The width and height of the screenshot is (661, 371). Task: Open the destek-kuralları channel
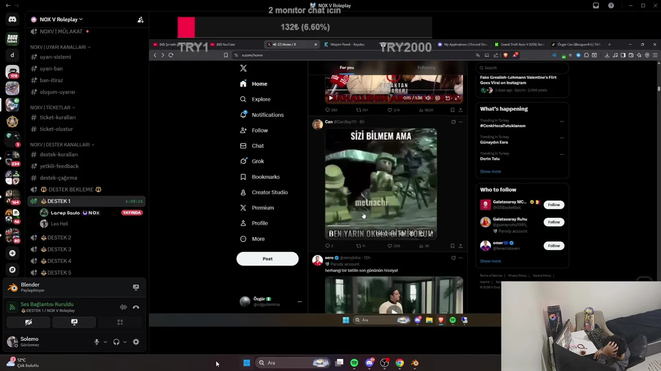click(59, 155)
